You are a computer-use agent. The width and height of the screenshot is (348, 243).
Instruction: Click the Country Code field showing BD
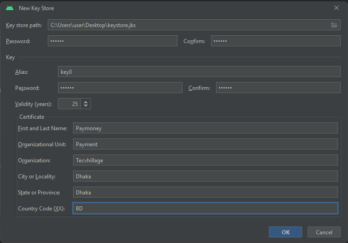click(x=205, y=208)
